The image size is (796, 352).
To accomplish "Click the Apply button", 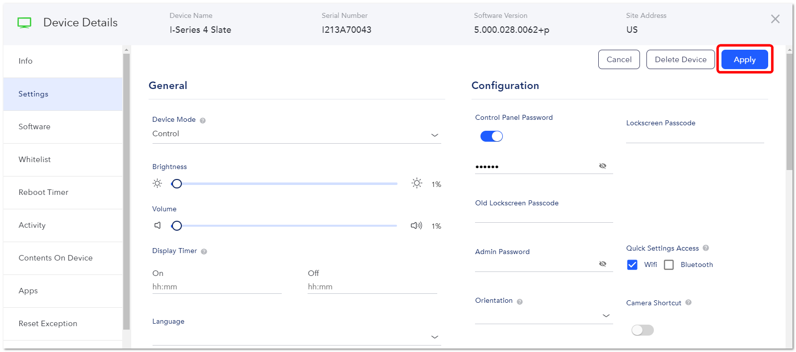I will tap(744, 60).
